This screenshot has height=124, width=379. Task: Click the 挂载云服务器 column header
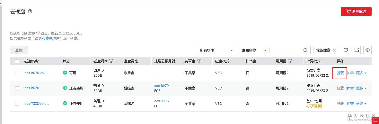[165, 61]
